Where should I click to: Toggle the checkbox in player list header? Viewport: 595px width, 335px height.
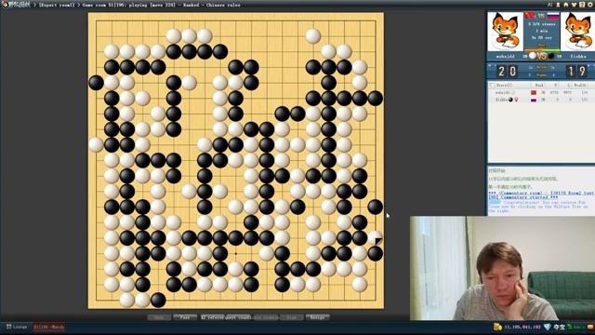492,85
